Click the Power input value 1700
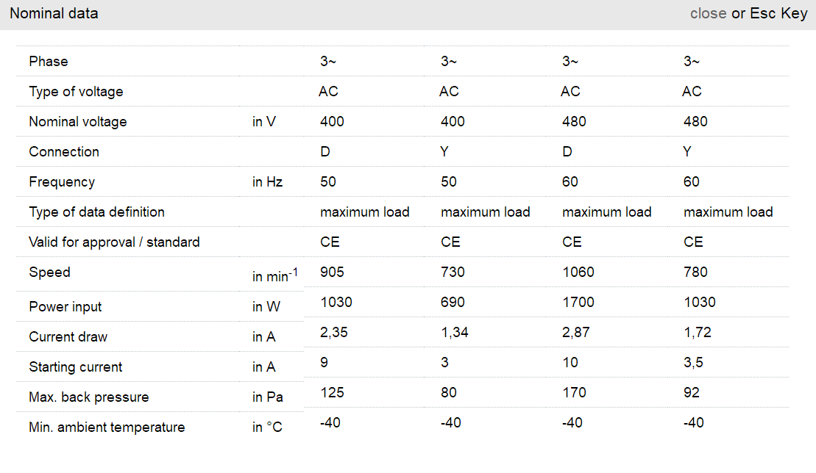The width and height of the screenshot is (816, 473). pos(578,303)
